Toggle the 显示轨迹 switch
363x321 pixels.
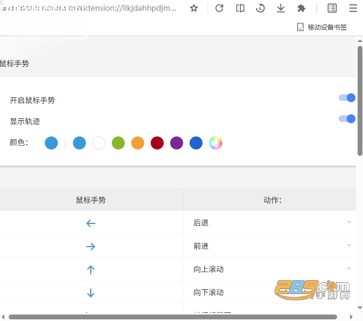pos(347,119)
